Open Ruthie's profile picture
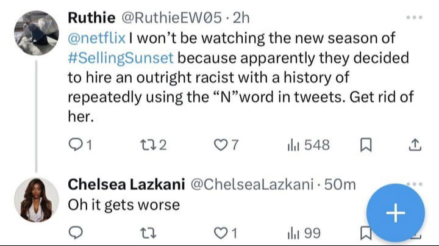Image resolution: width=439 pixels, height=246 pixels. click(x=36, y=32)
